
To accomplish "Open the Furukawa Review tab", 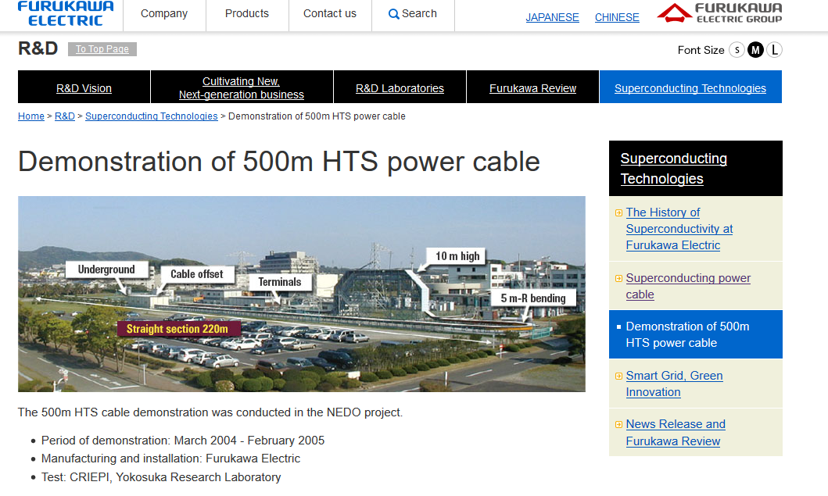I will 532,87.
